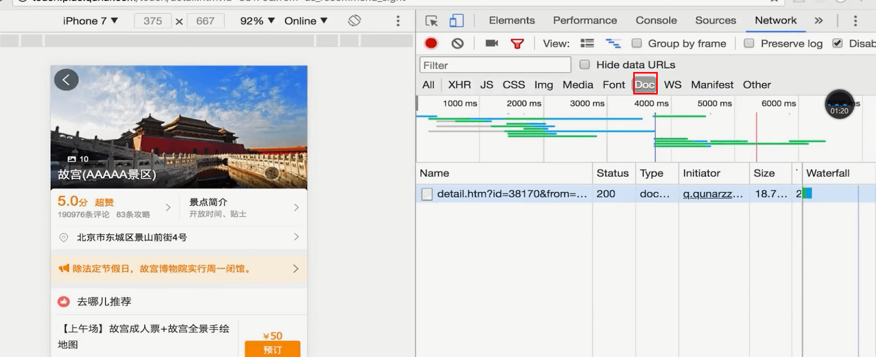The image size is (876, 357).
Task: Expand the closing-day notice chevron
Action: [x=296, y=269]
